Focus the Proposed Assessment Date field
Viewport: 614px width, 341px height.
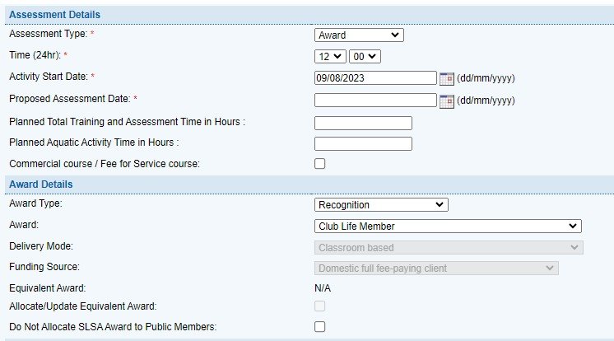(375, 100)
